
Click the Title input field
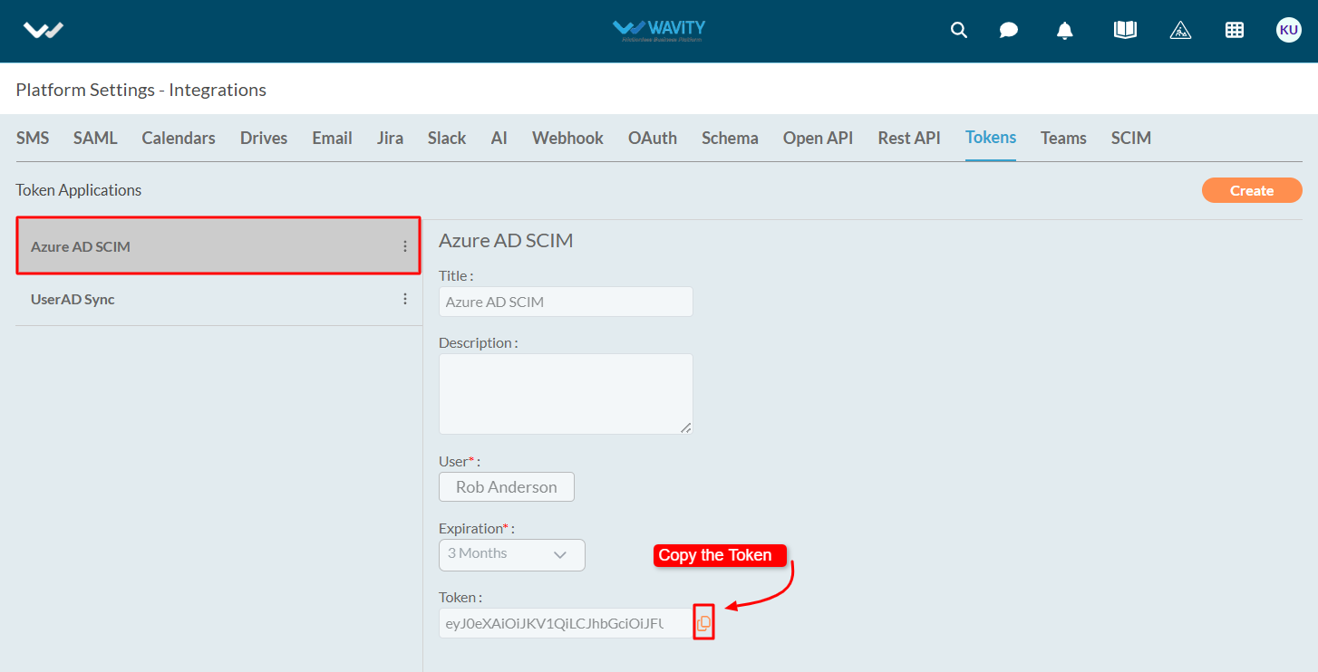click(x=566, y=302)
